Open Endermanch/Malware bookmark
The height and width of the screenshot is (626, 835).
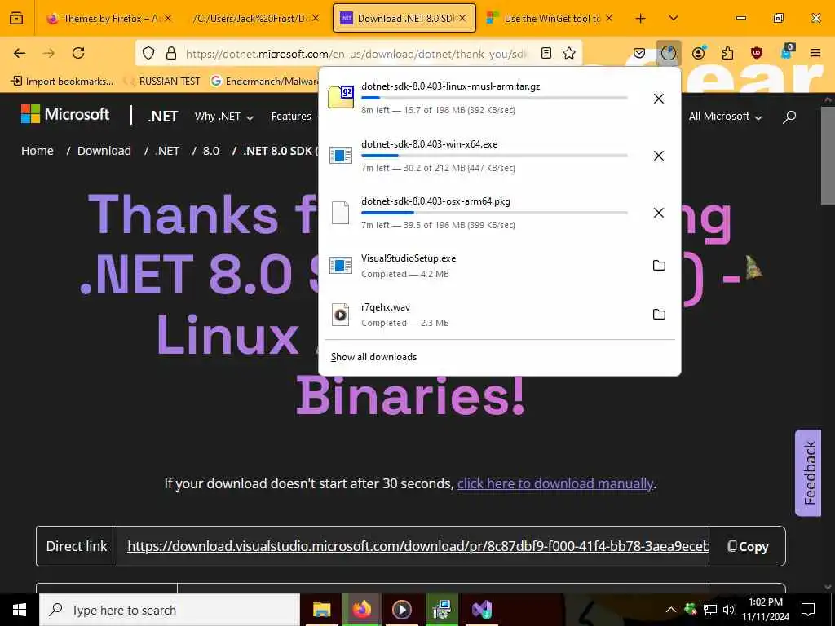pos(265,81)
